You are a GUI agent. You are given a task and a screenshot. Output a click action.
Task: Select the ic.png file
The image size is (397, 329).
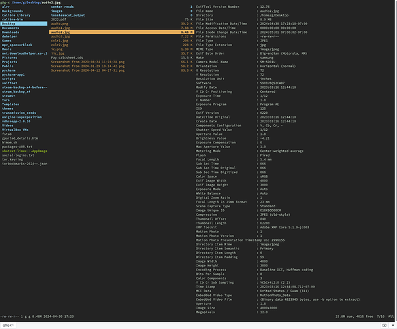coord(57,49)
